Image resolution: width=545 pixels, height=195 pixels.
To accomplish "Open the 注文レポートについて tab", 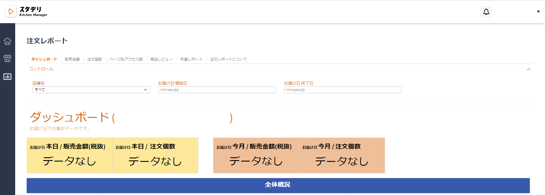I will pos(228,59).
